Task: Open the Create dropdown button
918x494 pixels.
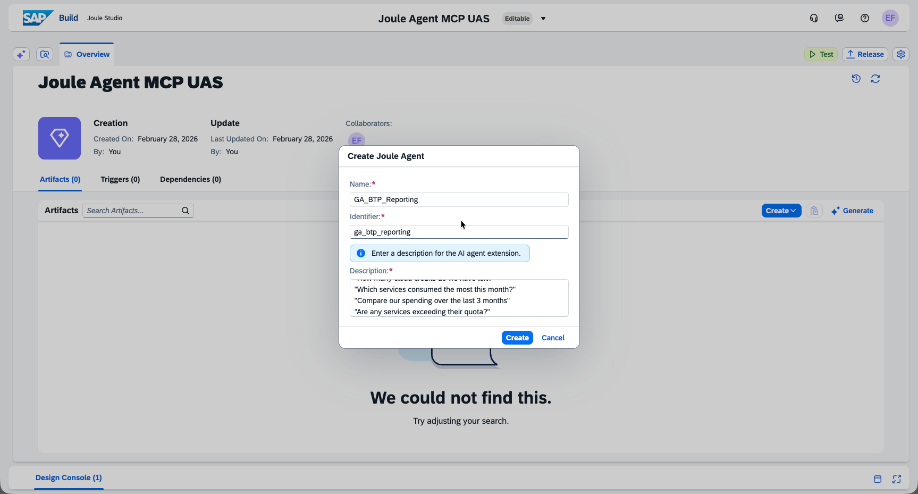Action: pos(781,211)
